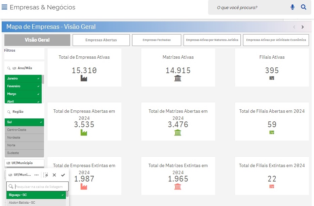The image size is (314, 206).
Task: Open the three-dots menu in UF/Município popup
Action: pos(36,175)
